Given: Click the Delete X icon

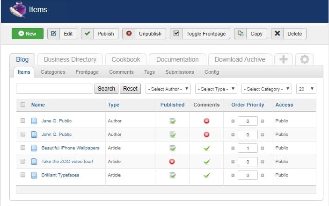Looking at the screenshot, I should (277, 33).
